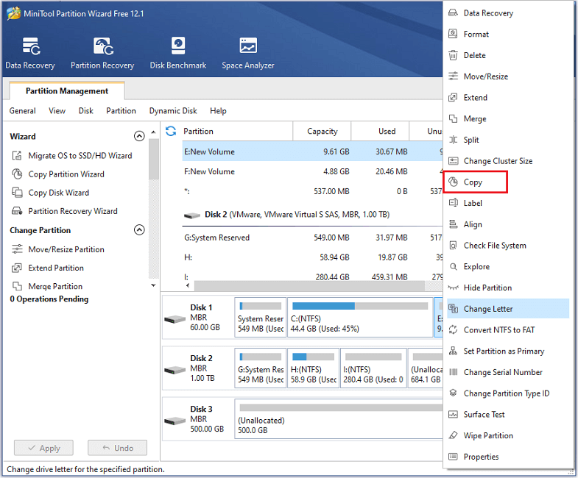Sort by the Capacity column header

click(323, 132)
